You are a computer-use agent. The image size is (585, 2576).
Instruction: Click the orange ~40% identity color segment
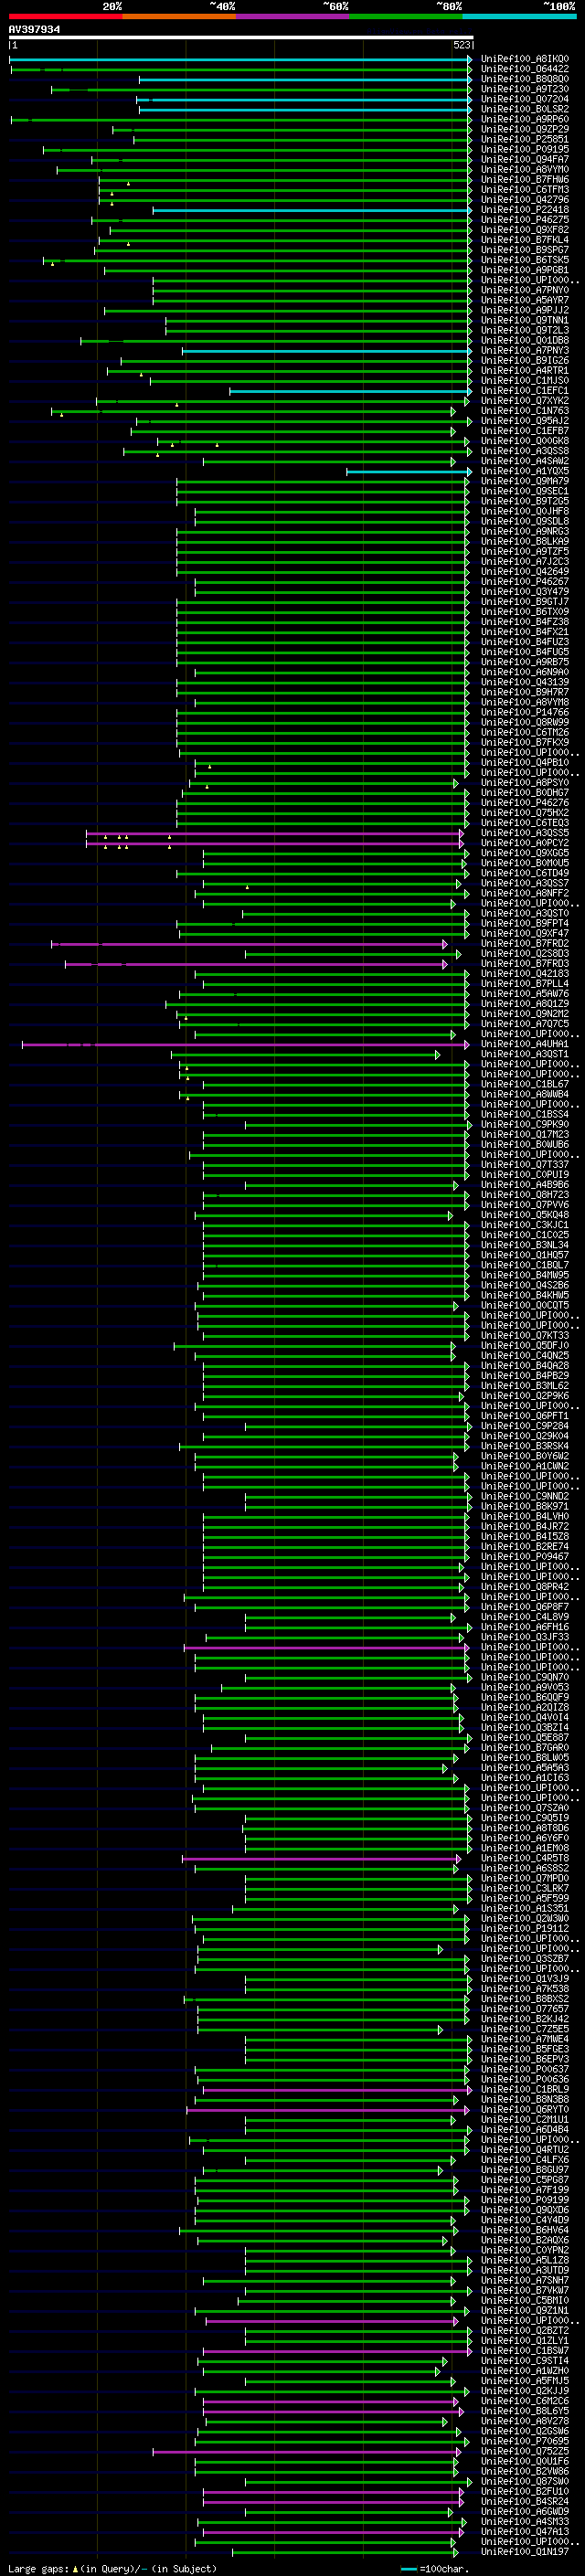(179, 16)
